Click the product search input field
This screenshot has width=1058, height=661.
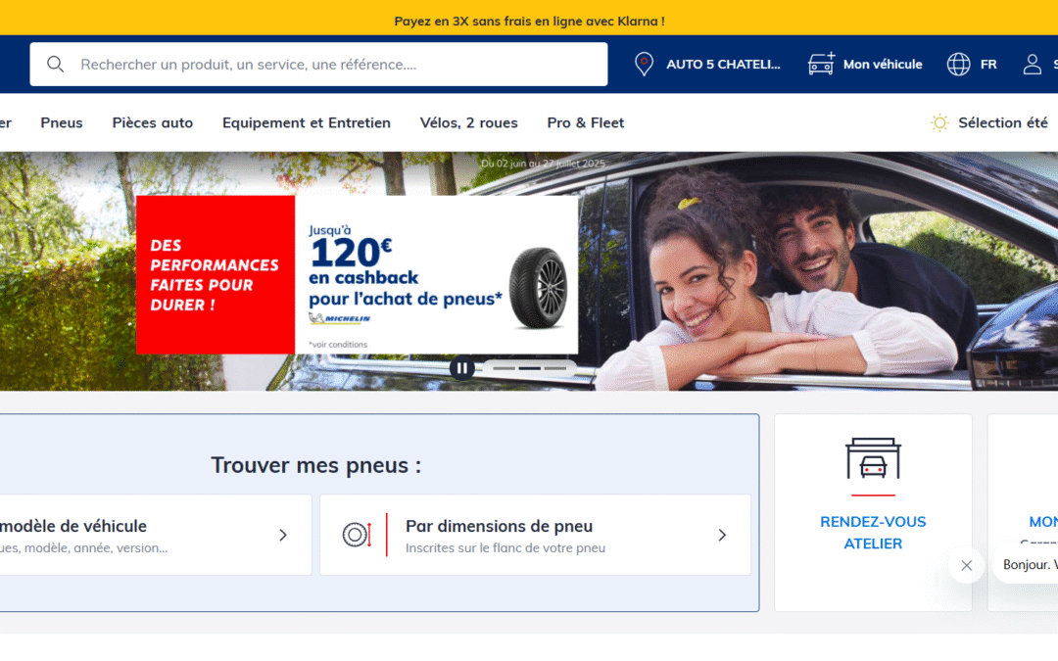(318, 64)
